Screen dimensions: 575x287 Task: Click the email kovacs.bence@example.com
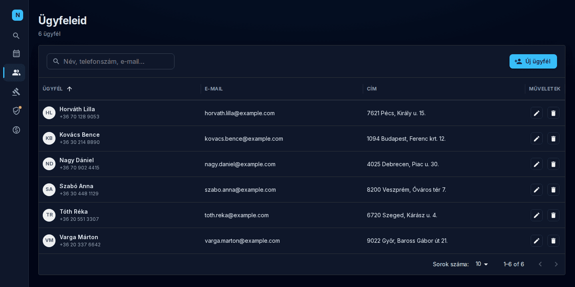coord(244,139)
